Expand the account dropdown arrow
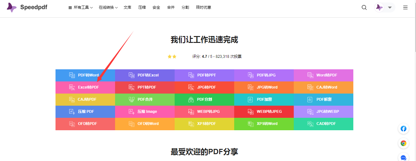This screenshot has height=161, width=416. pyautogui.click(x=390, y=7)
